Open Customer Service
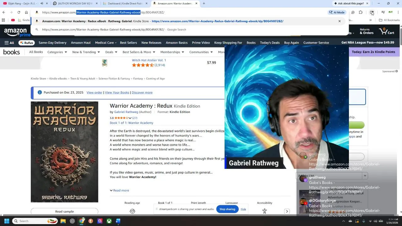 point(316,43)
